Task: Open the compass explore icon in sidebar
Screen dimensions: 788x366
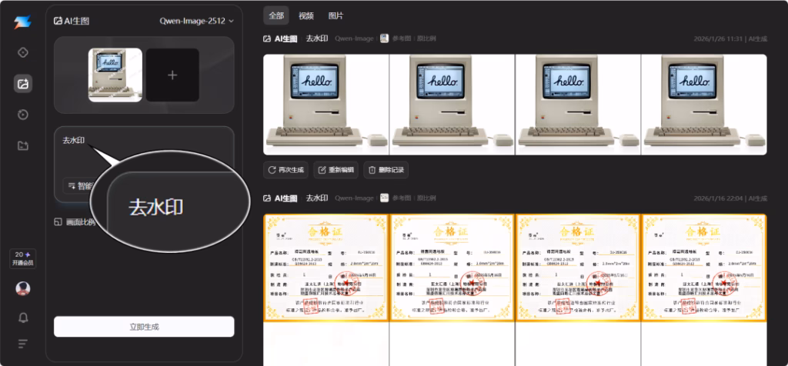Action: click(23, 52)
